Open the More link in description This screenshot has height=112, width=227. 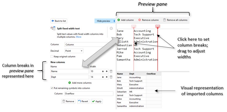78,37
